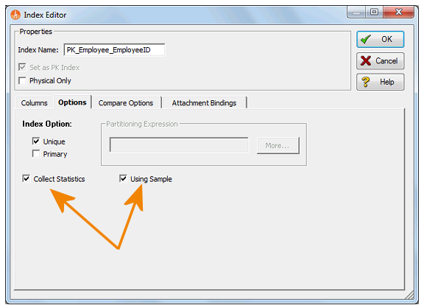Click the resize grip at dialog corner
Viewport: 424px width, 305px height.
410,295
